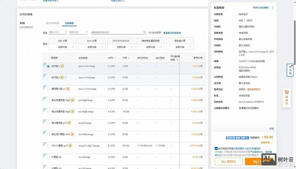Choose the X86 计算 architecture tab
Image resolution: width=296 pixels, height=169 pixels.
(x=63, y=41)
